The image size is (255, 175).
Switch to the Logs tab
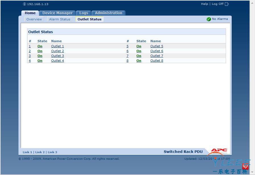[x=84, y=13]
